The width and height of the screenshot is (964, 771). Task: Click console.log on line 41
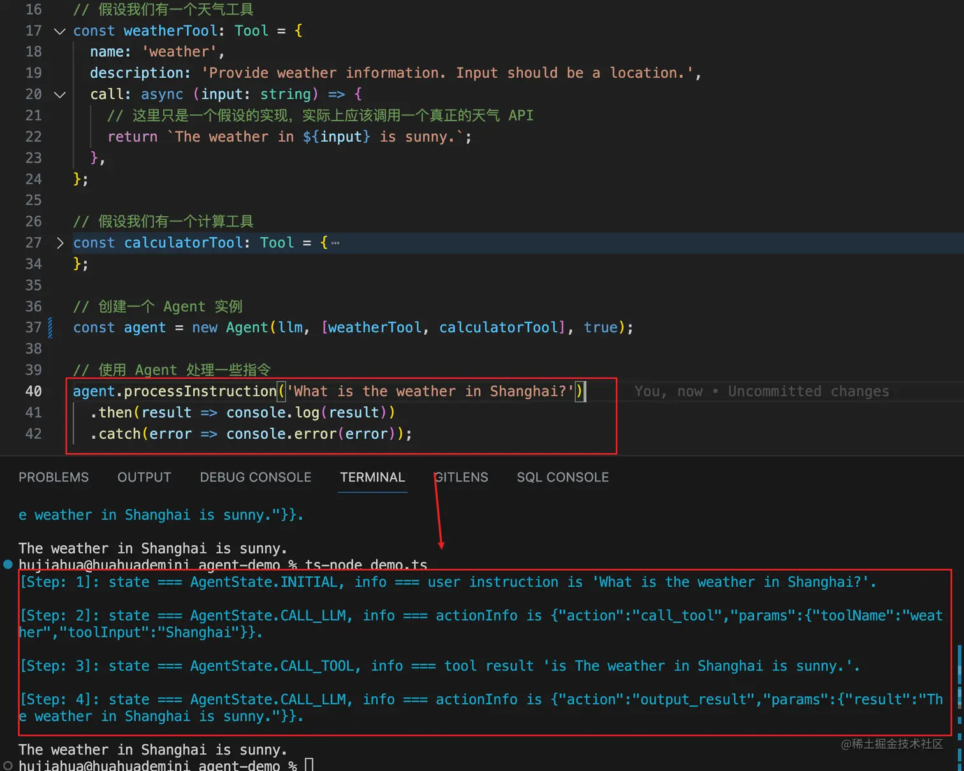tap(273, 413)
